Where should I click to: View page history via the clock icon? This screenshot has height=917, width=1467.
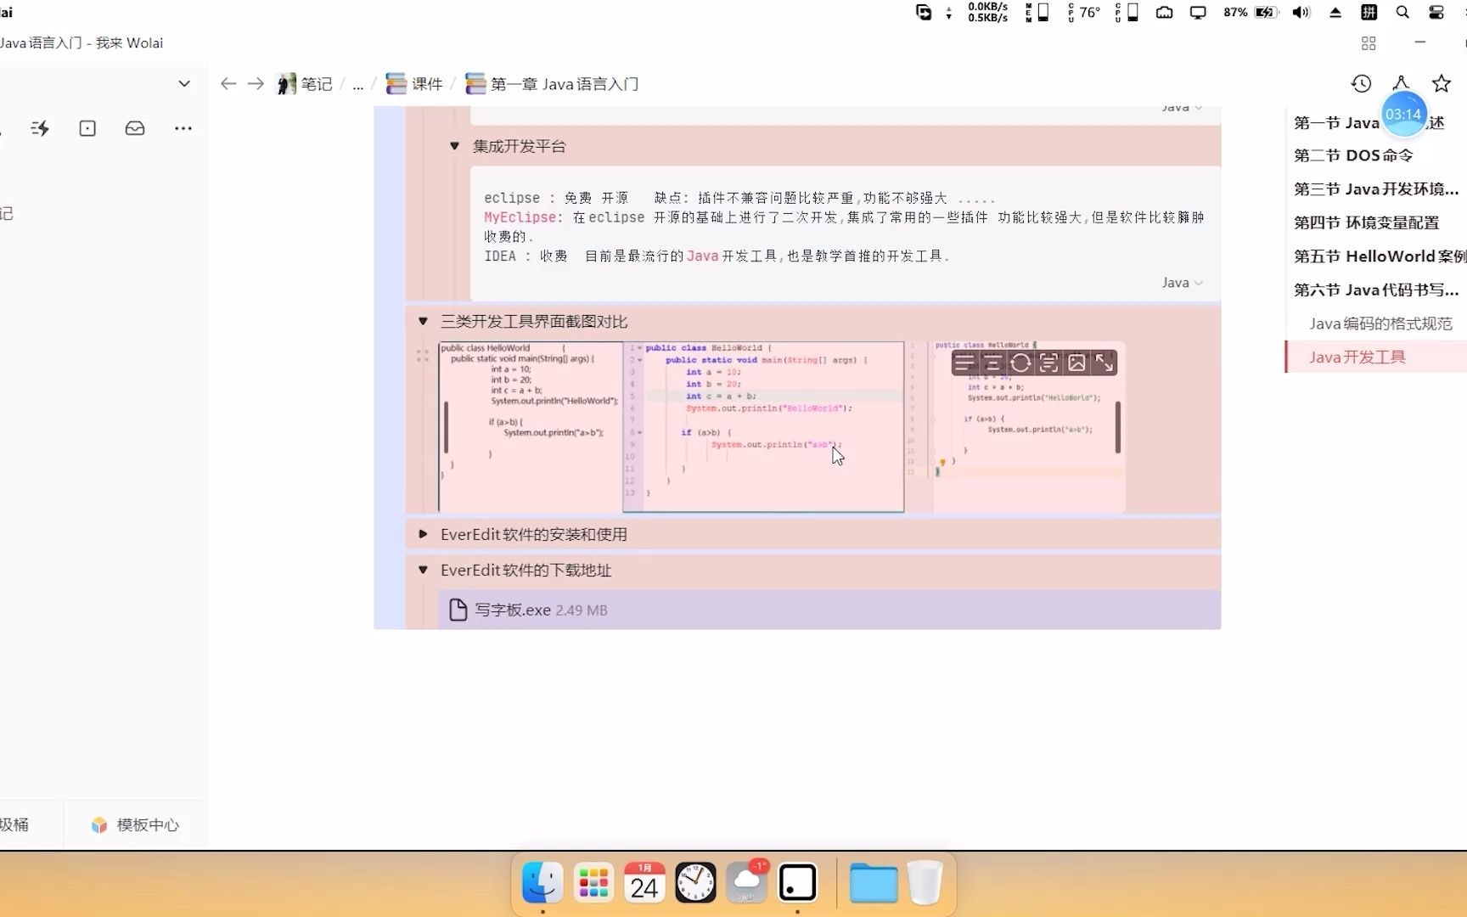pos(1361,83)
